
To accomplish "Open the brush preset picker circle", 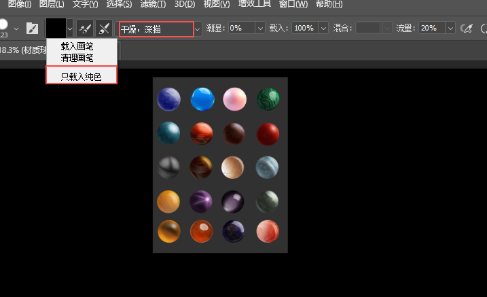I will [x=3, y=25].
